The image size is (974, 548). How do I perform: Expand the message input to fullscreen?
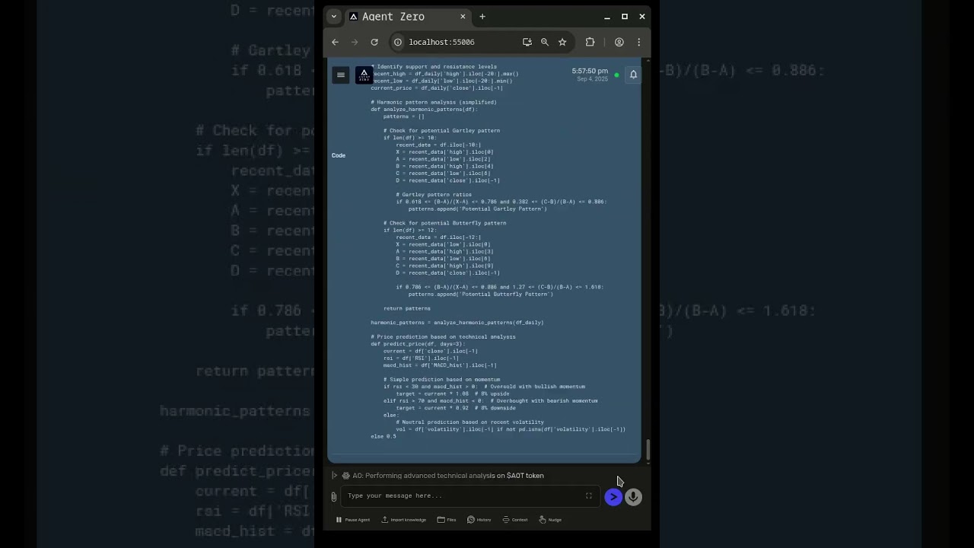(588, 496)
